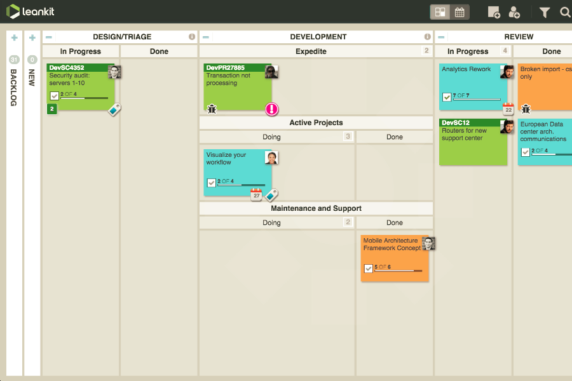Click the LeanKit logo
The image size is (572, 381).
[x=31, y=11]
